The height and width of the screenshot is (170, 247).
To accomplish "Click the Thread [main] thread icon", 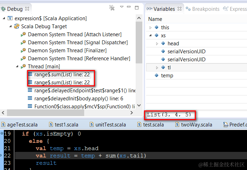I will click(x=23, y=67).
